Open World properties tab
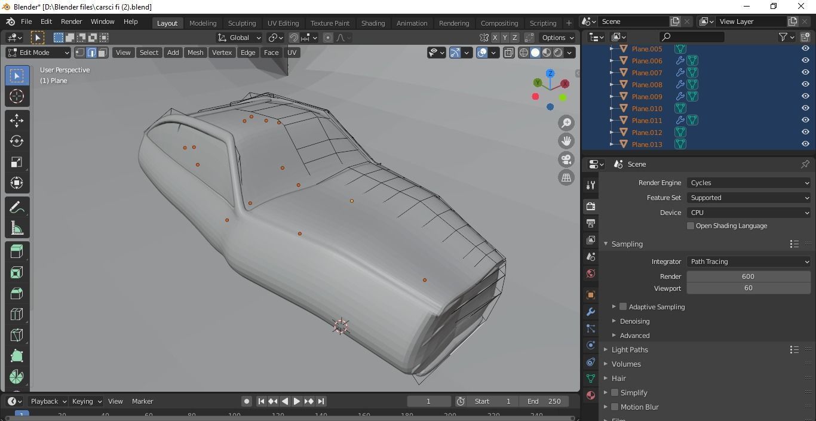 591,274
